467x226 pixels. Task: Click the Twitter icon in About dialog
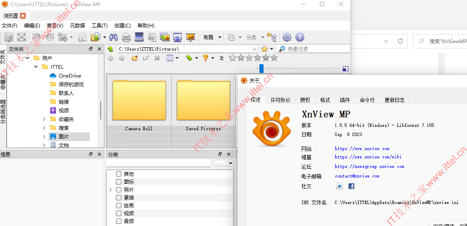point(339,186)
